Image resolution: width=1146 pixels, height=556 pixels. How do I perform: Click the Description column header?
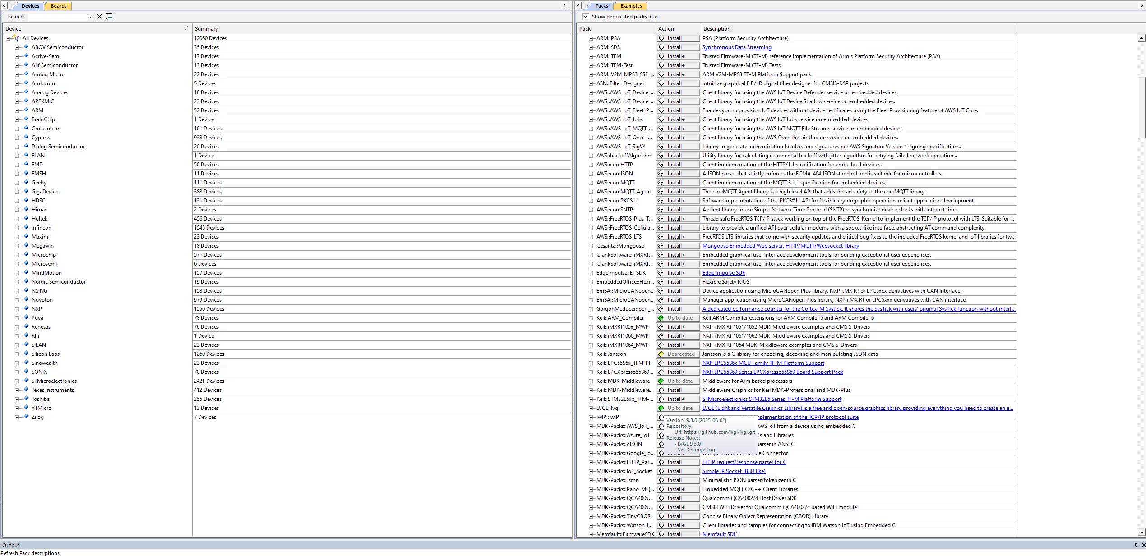click(858, 29)
